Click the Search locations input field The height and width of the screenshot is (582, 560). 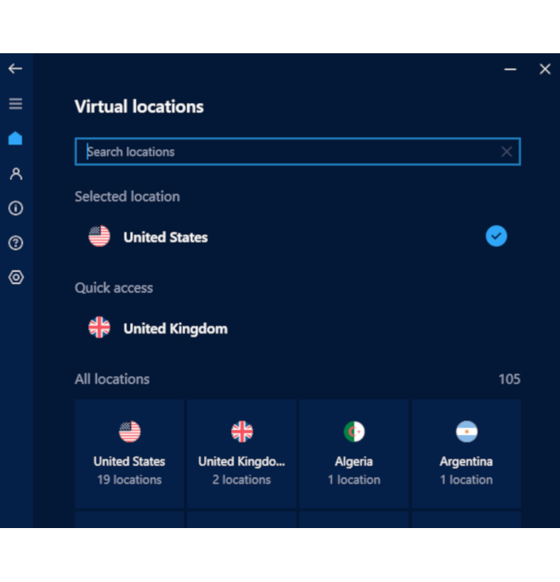[297, 151]
